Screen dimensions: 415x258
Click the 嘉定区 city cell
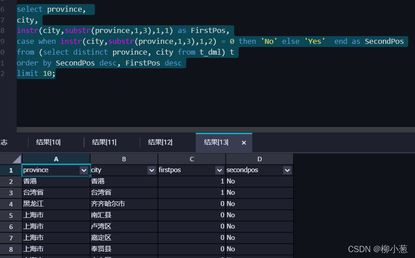124,238
